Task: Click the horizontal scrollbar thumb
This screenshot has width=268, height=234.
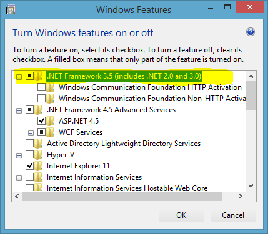Action: pos(122,196)
